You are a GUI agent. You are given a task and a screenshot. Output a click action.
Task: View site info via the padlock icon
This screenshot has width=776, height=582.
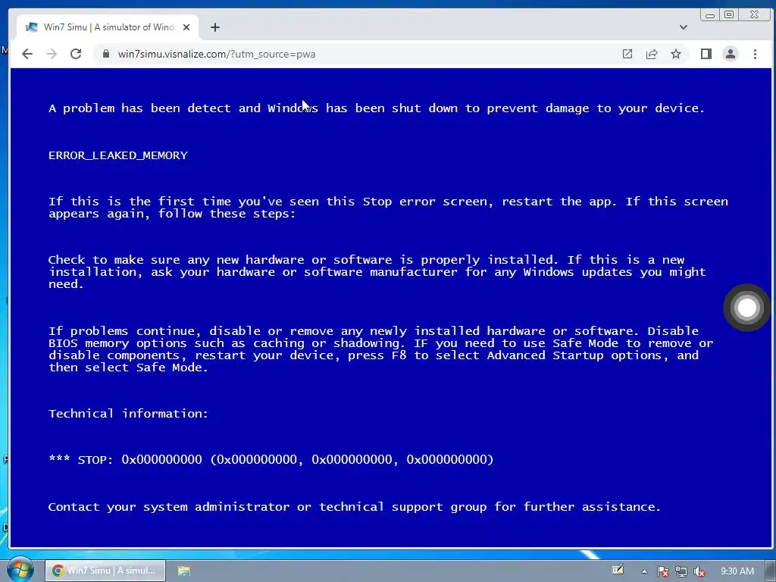pyautogui.click(x=105, y=54)
